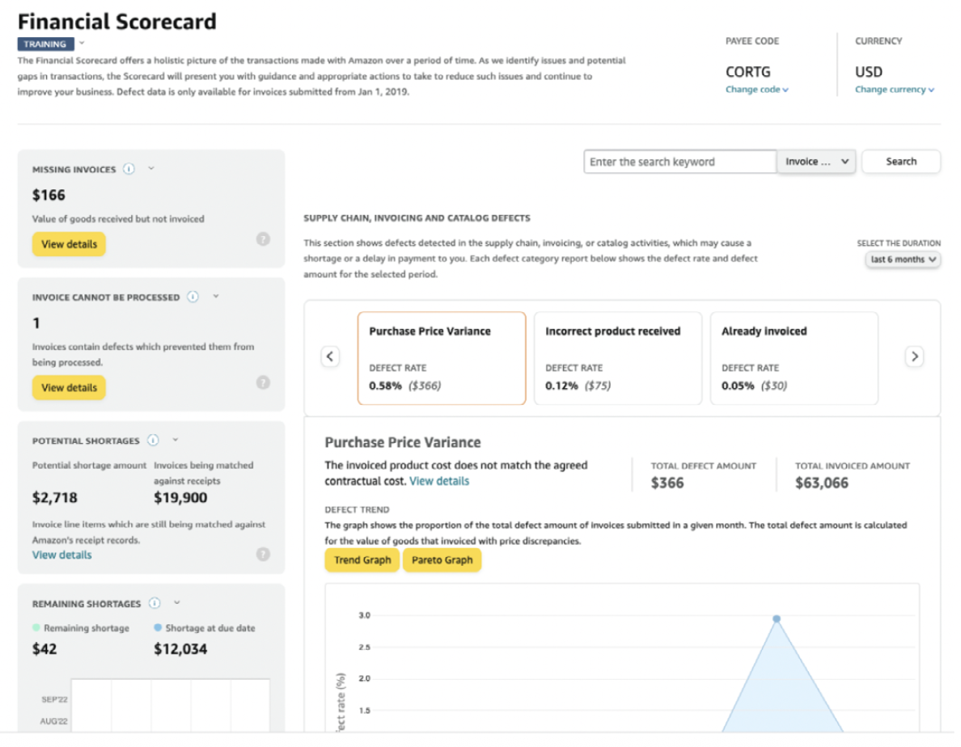Expand chevron next to Missing Invoices title
Screen dimensions: 961x747
(151, 168)
